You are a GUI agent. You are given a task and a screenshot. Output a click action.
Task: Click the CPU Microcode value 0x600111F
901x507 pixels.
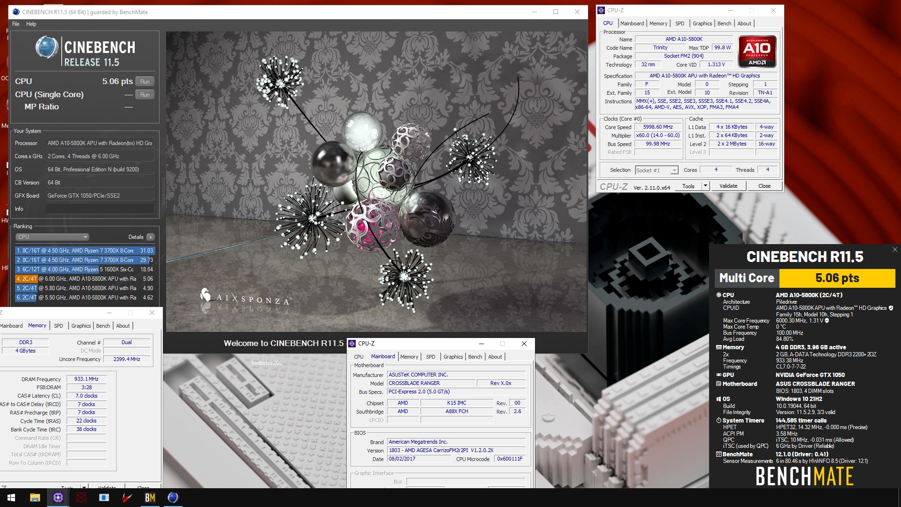[x=510, y=459]
